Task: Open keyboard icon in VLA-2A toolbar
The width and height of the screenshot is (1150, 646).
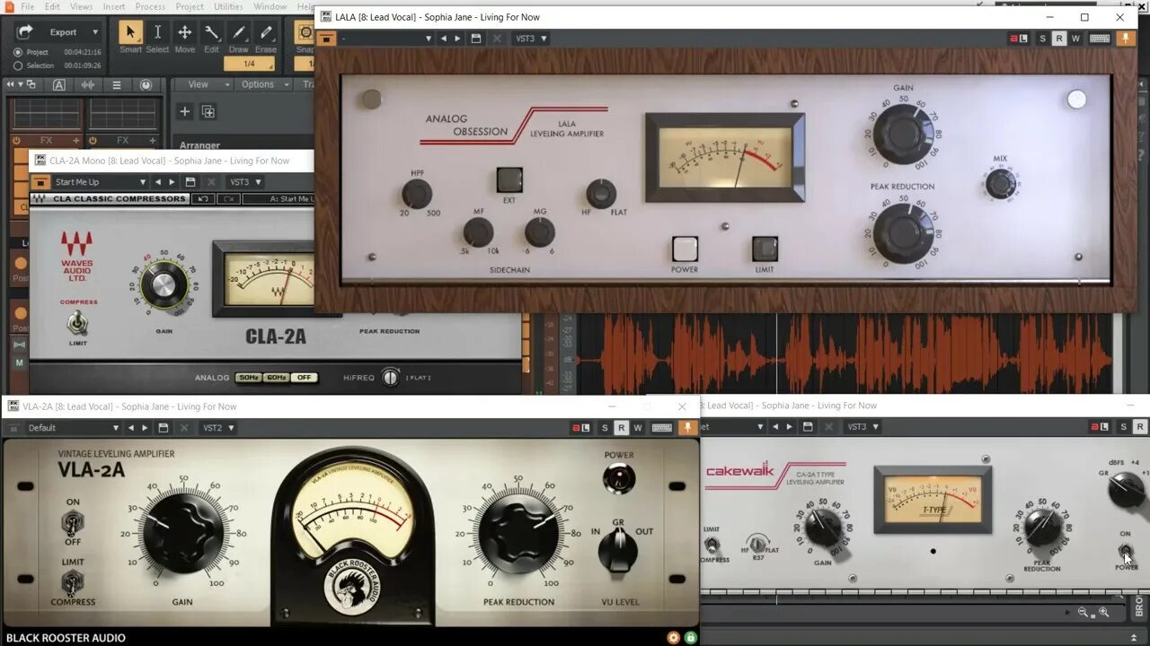Action: pyautogui.click(x=661, y=428)
